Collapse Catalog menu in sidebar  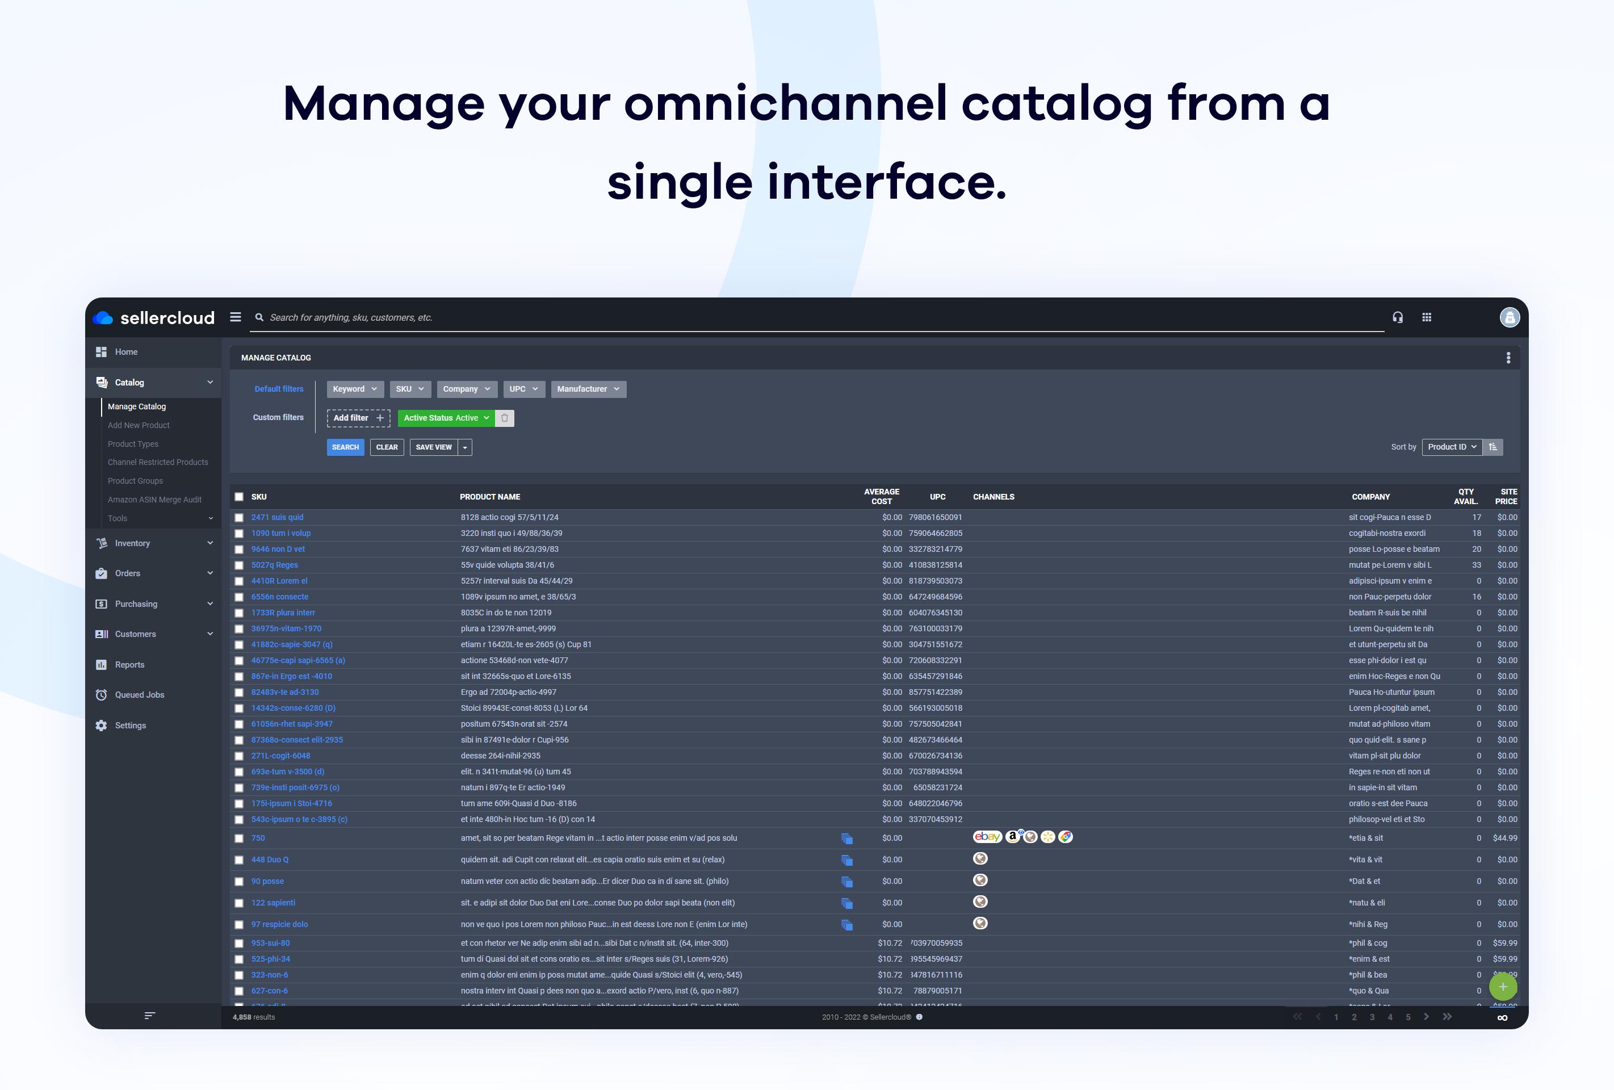click(x=154, y=383)
